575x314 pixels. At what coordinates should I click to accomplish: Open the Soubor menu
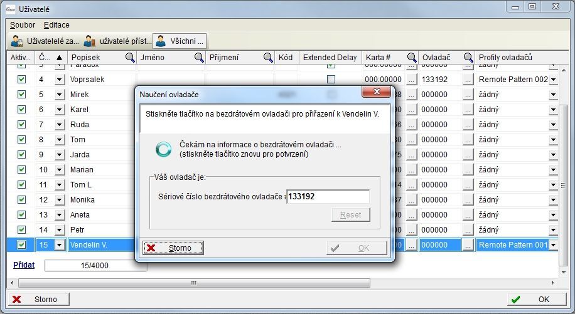click(x=23, y=25)
